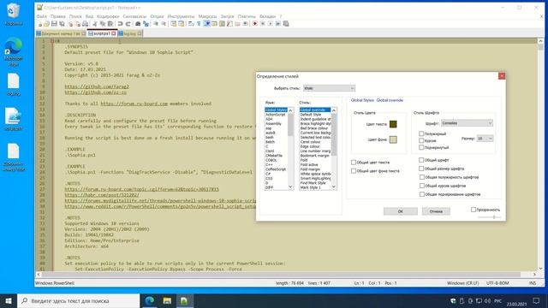Enable the Курсив (italic) checkbox
Screen dimensions: 548x308
(421, 140)
